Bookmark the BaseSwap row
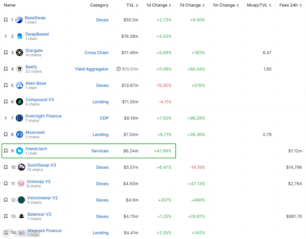 click(6, 20)
